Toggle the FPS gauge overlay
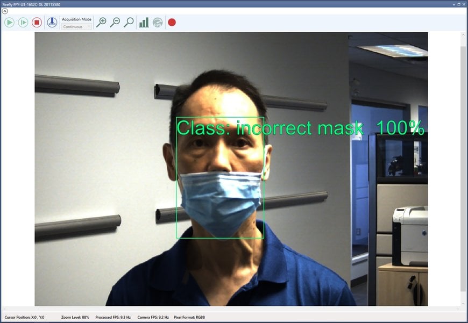This screenshot has height=323, width=468. pyautogui.click(x=157, y=23)
